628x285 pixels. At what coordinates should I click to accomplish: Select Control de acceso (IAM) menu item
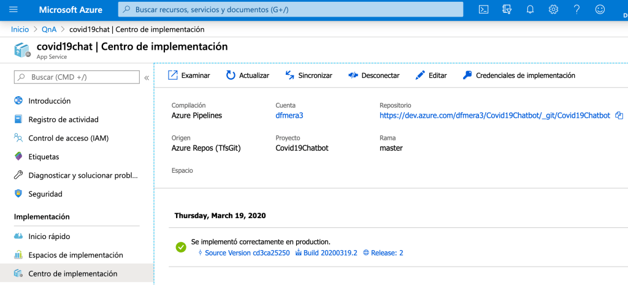pyautogui.click(x=68, y=138)
